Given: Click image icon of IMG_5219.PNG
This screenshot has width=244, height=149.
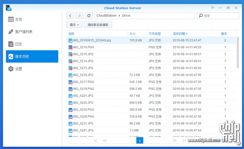Looking at the screenshot, I should 70,89.
